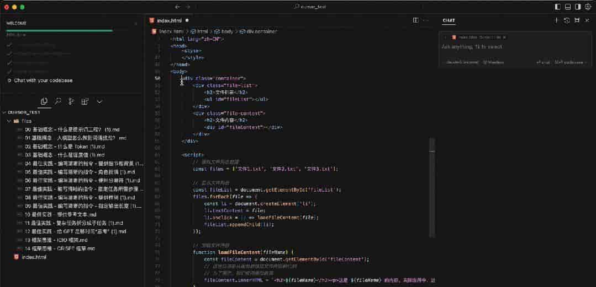Open the Extensions view icon
Screen dimensions: 596x287
pyautogui.click(x=85, y=101)
